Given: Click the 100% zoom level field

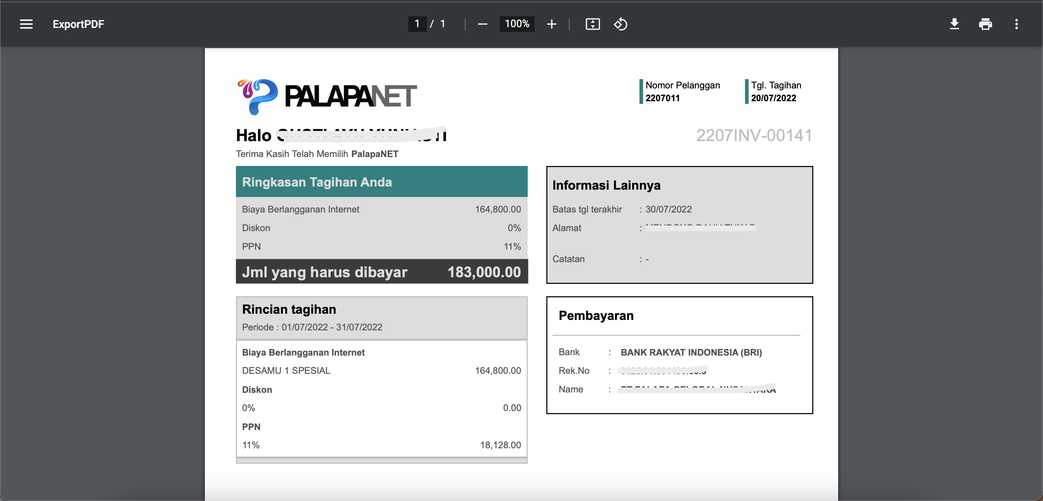Looking at the screenshot, I should coord(516,24).
